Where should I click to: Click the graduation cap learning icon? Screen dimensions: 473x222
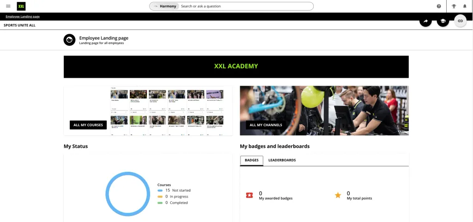(443, 21)
